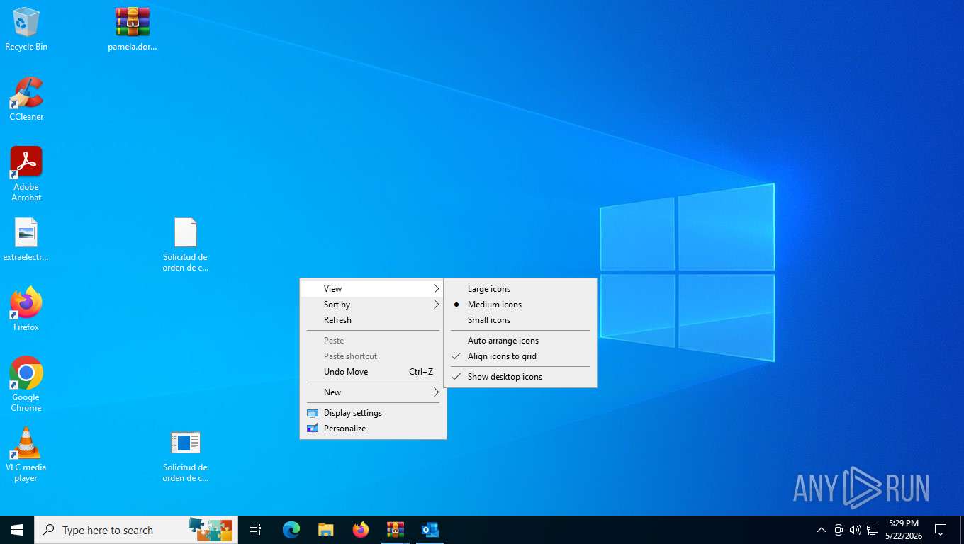Viewport: 964px width, 544px height.
Task: Open the Windows Start button
Action: pyautogui.click(x=17, y=530)
